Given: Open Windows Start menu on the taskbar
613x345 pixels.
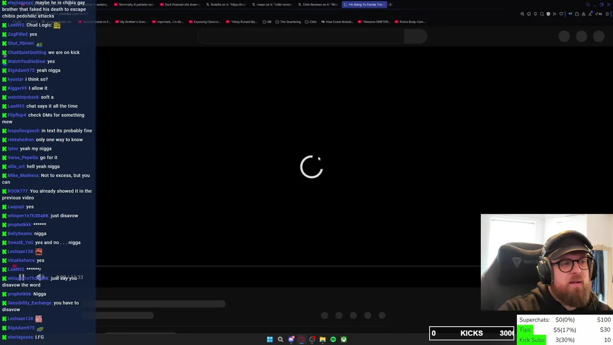Looking at the screenshot, I should tap(270, 339).
